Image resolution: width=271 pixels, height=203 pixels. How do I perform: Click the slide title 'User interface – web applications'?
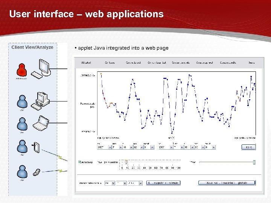pyautogui.click(x=87, y=14)
